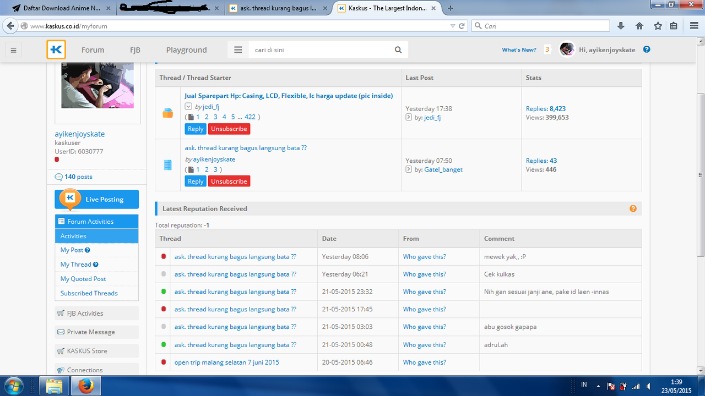The height and width of the screenshot is (396, 705).
Task: Expand FJB Activities section
Action: [96, 313]
